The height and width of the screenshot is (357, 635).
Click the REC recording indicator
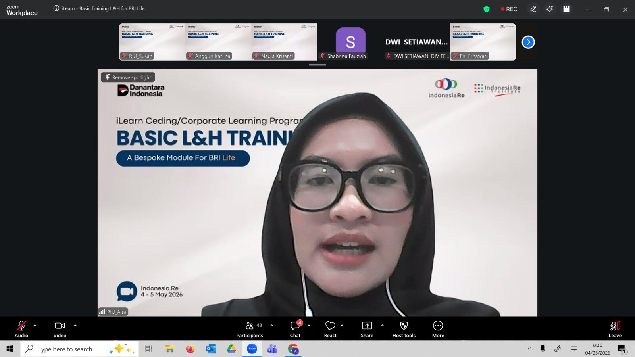(x=509, y=9)
